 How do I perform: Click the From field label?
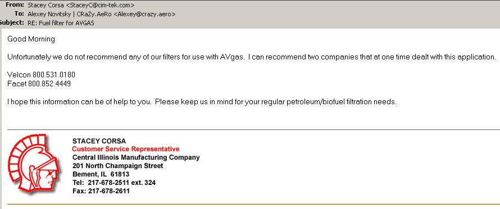(x=15, y=5)
